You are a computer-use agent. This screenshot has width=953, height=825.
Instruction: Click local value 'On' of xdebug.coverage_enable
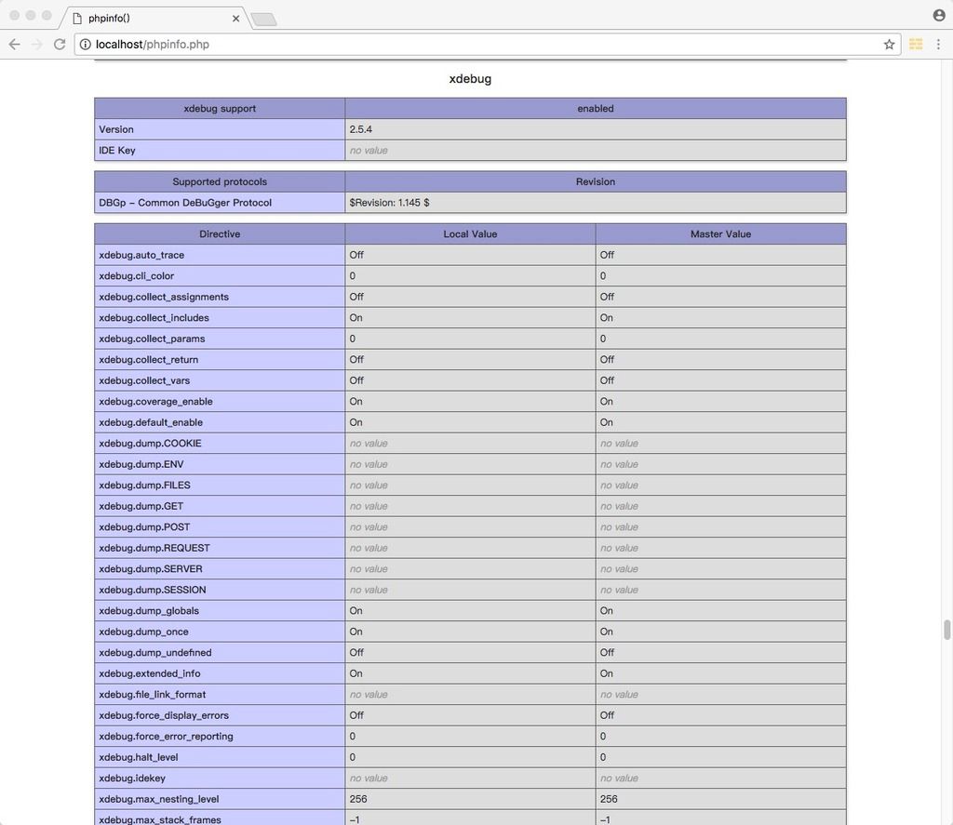point(356,402)
